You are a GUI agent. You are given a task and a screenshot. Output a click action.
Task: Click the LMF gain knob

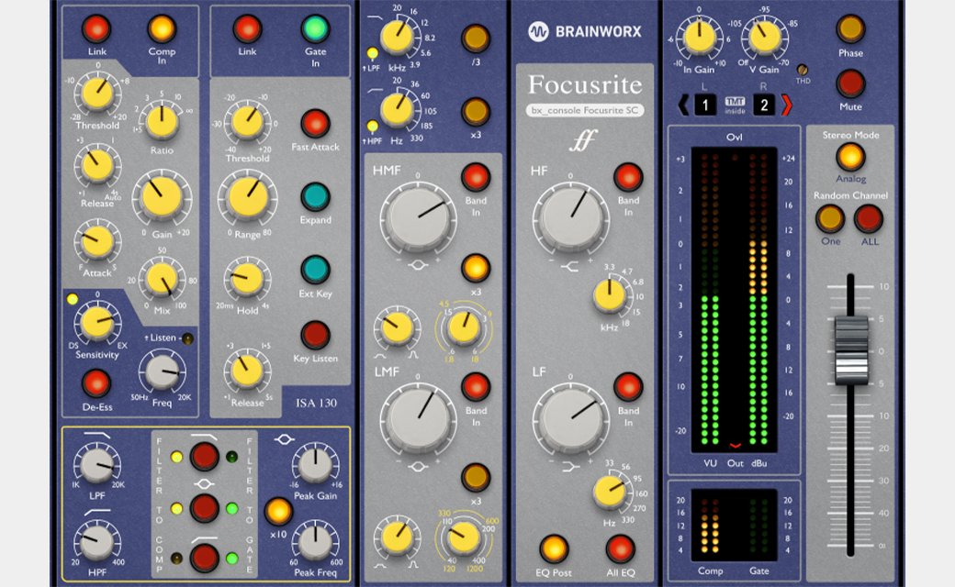(x=419, y=417)
